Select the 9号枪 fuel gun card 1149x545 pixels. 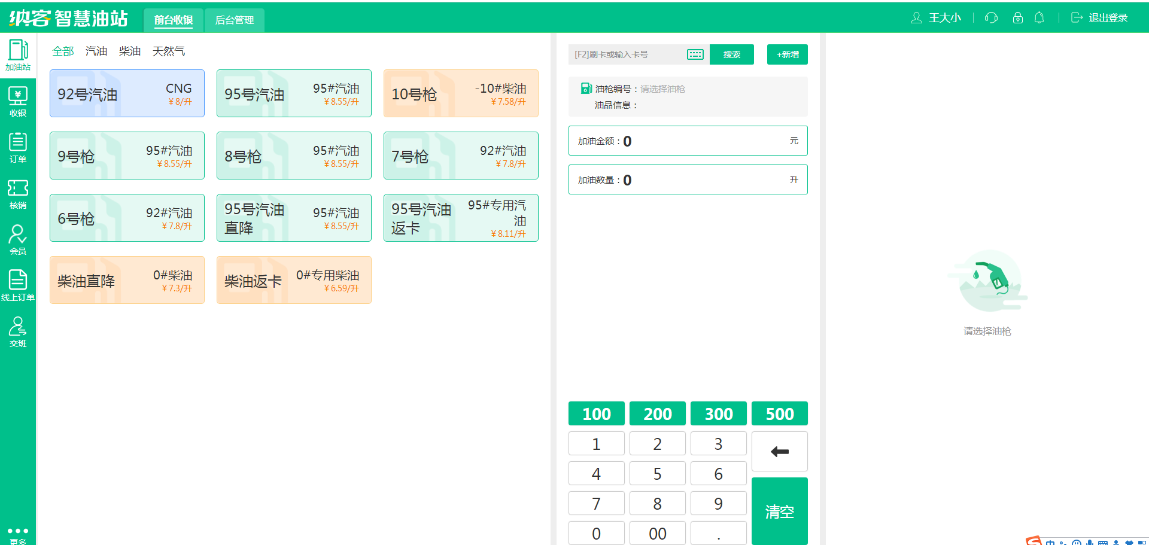pos(127,156)
